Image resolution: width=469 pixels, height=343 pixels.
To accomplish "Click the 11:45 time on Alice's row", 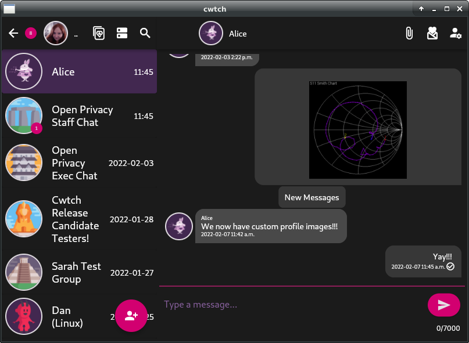I will coord(144,72).
